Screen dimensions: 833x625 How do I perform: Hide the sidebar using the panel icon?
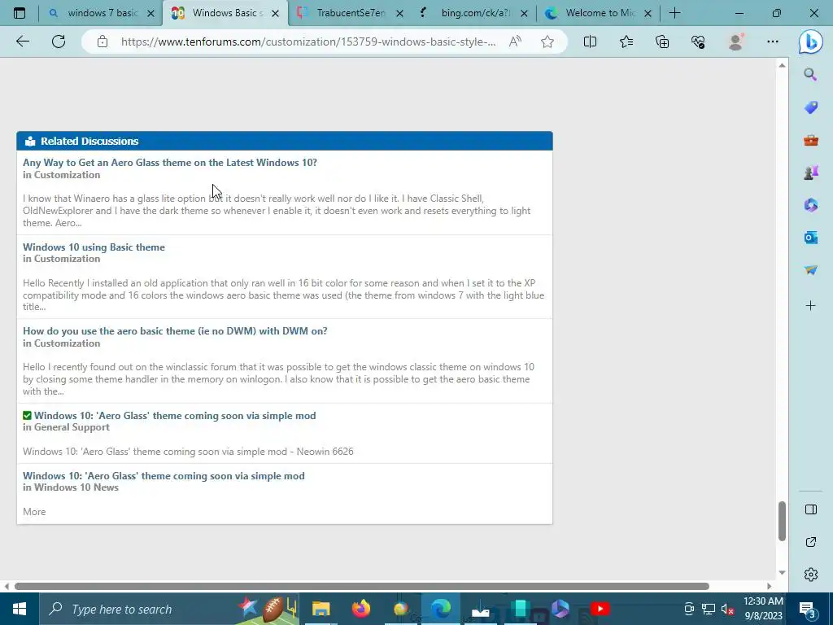tap(810, 509)
